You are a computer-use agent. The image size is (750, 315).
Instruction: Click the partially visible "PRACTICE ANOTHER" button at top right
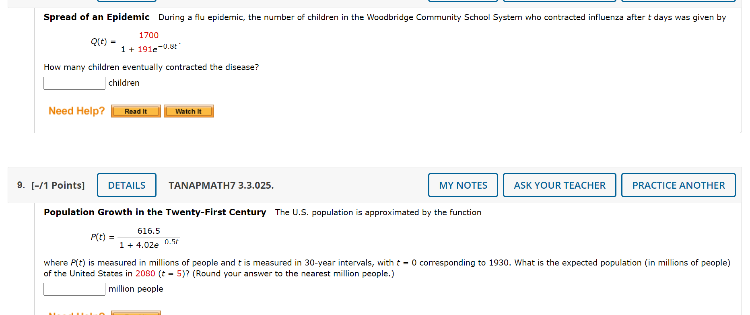coord(678,1)
